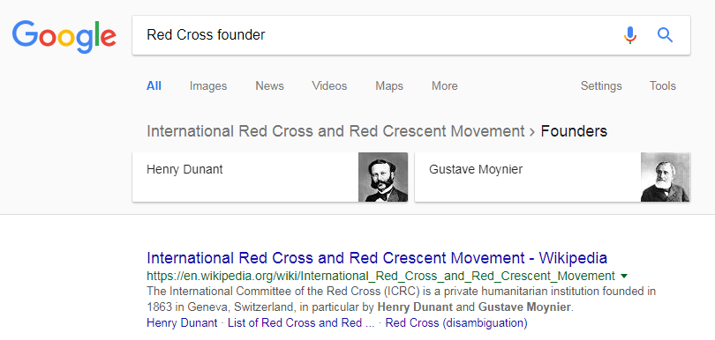Image resolution: width=715 pixels, height=340 pixels.
Task: Follow the Red Cross (disambiguation) sitelink
Action: point(456,323)
